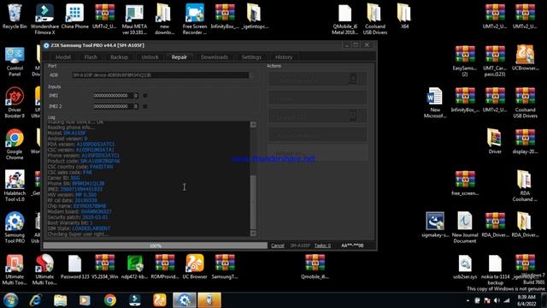547x308 pixels.
Task: Open UMT_Car... pass(123) archive
Action: [495, 61]
